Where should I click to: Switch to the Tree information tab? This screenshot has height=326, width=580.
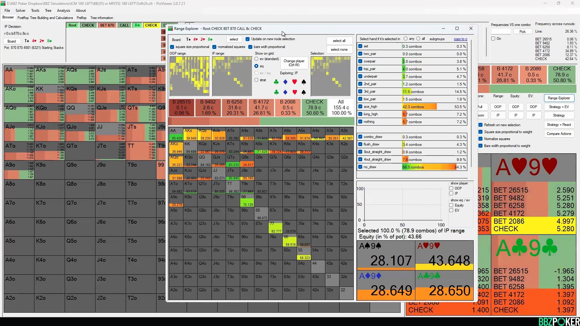[101, 18]
